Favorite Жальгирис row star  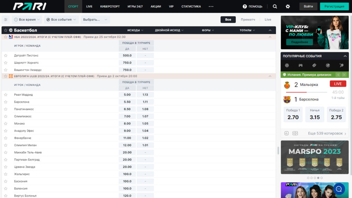point(5,174)
